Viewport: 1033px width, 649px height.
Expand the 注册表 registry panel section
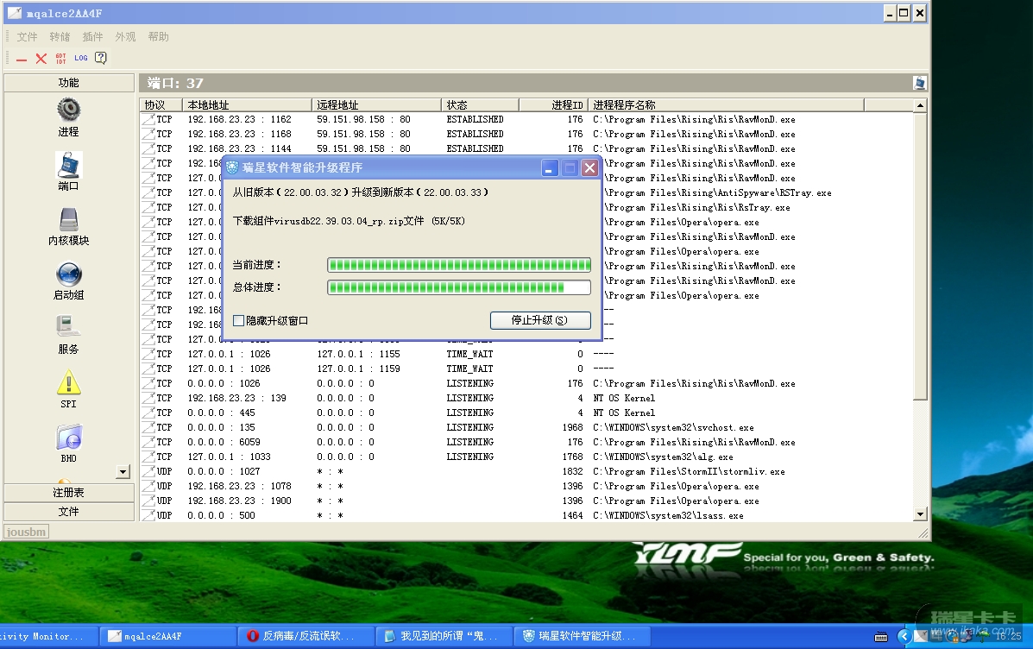click(68, 492)
